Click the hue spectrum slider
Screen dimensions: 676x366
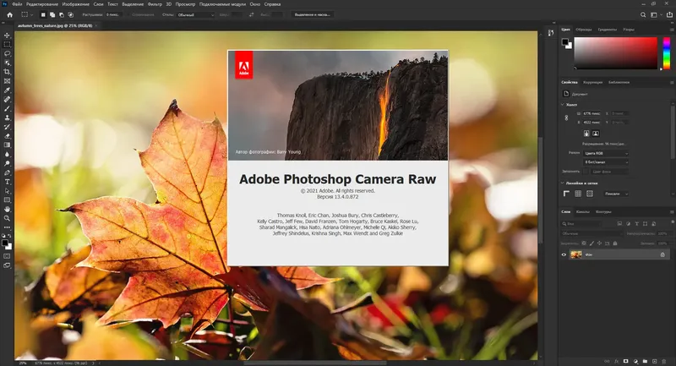pyautogui.click(x=667, y=53)
